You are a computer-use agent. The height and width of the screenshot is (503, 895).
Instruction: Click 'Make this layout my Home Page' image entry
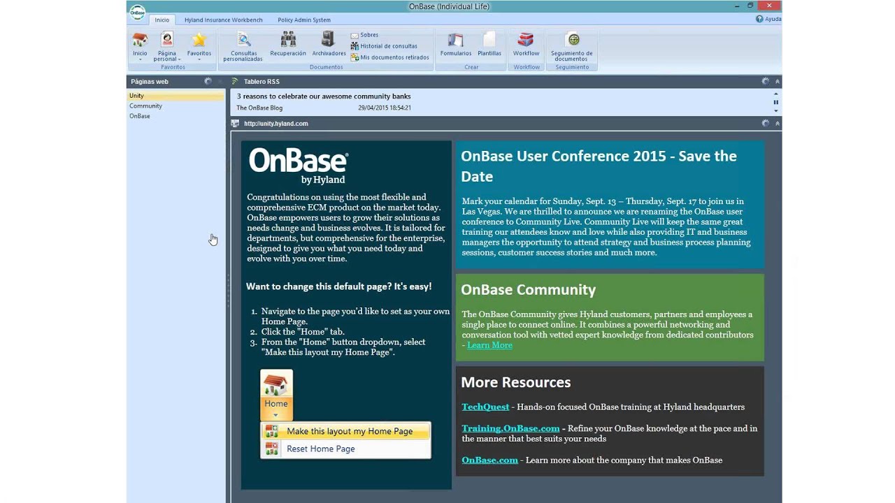pos(345,431)
